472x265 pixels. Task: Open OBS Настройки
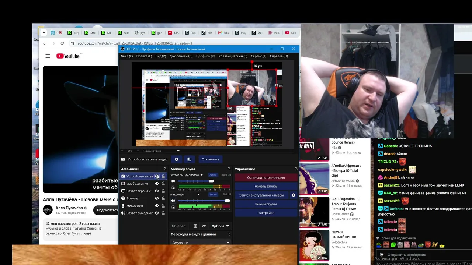click(x=266, y=213)
